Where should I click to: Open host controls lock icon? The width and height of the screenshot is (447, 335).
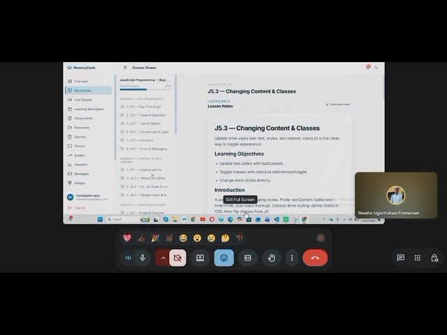(434, 258)
